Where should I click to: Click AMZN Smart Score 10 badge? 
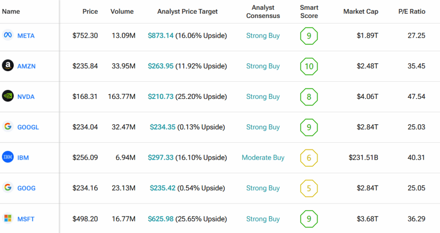pyautogui.click(x=309, y=66)
